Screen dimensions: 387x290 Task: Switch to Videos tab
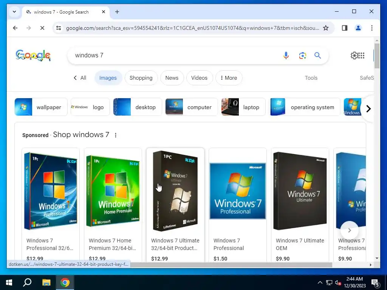click(x=199, y=78)
